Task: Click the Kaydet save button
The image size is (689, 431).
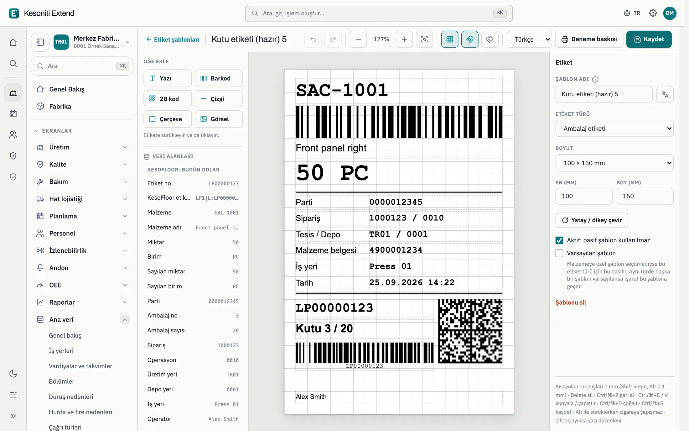Action: tap(649, 39)
